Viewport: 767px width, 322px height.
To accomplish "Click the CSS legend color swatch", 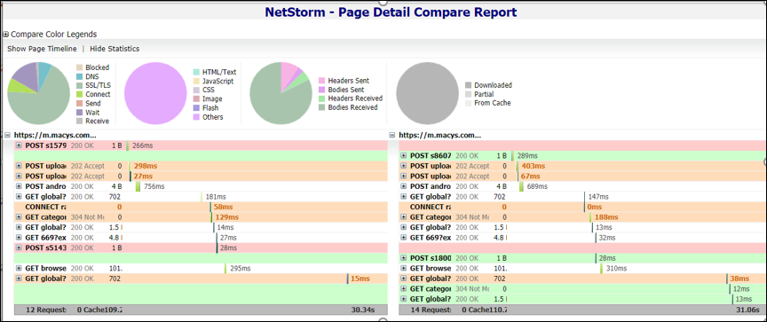I will point(197,90).
